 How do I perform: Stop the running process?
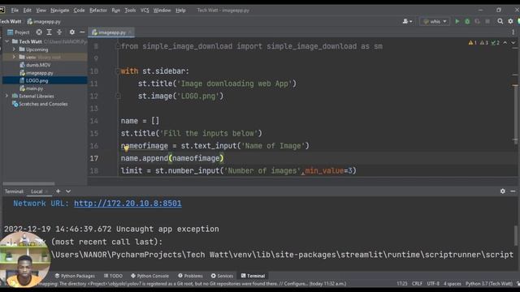tap(487, 22)
